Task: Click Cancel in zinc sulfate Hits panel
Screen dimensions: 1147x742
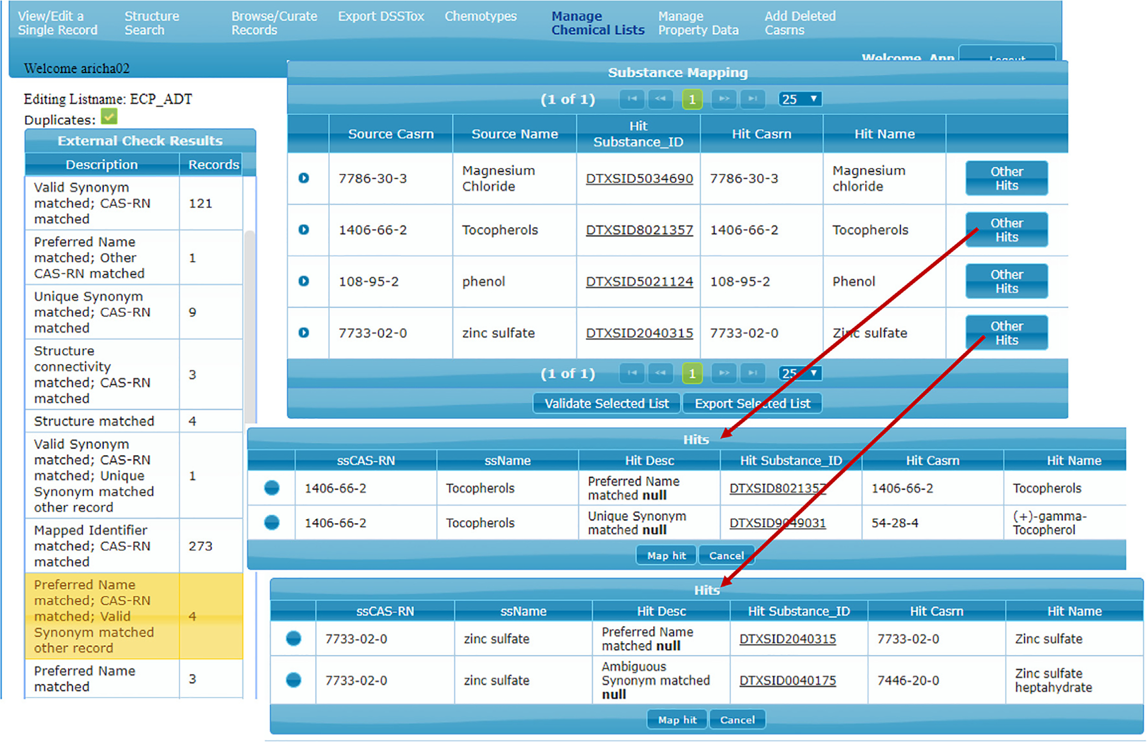Action: click(x=737, y=720)
